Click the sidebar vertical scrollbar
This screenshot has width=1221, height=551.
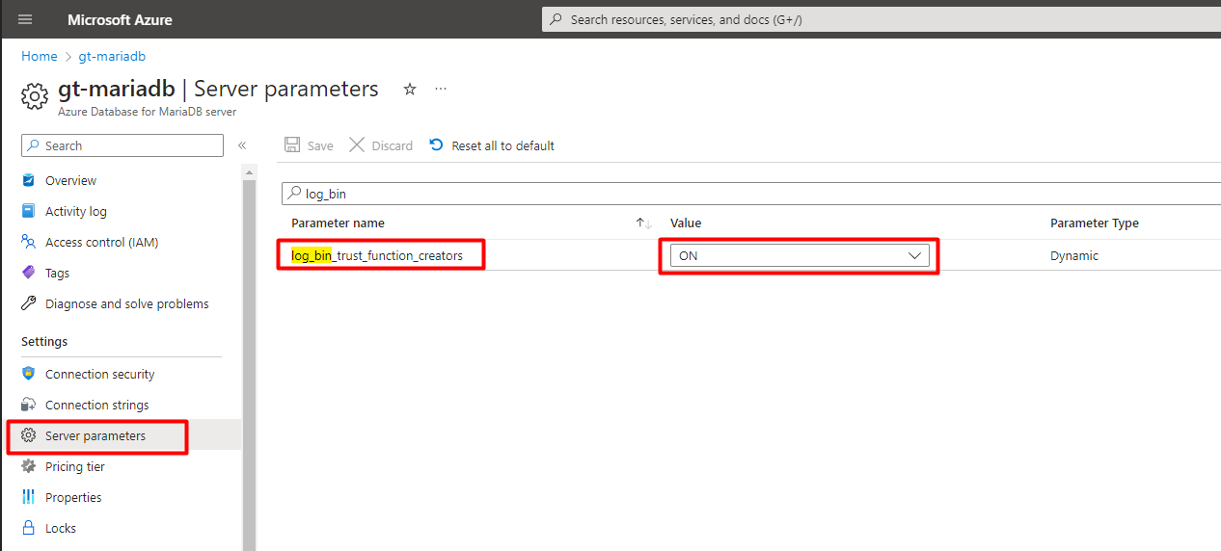click(x=250, y=366)
